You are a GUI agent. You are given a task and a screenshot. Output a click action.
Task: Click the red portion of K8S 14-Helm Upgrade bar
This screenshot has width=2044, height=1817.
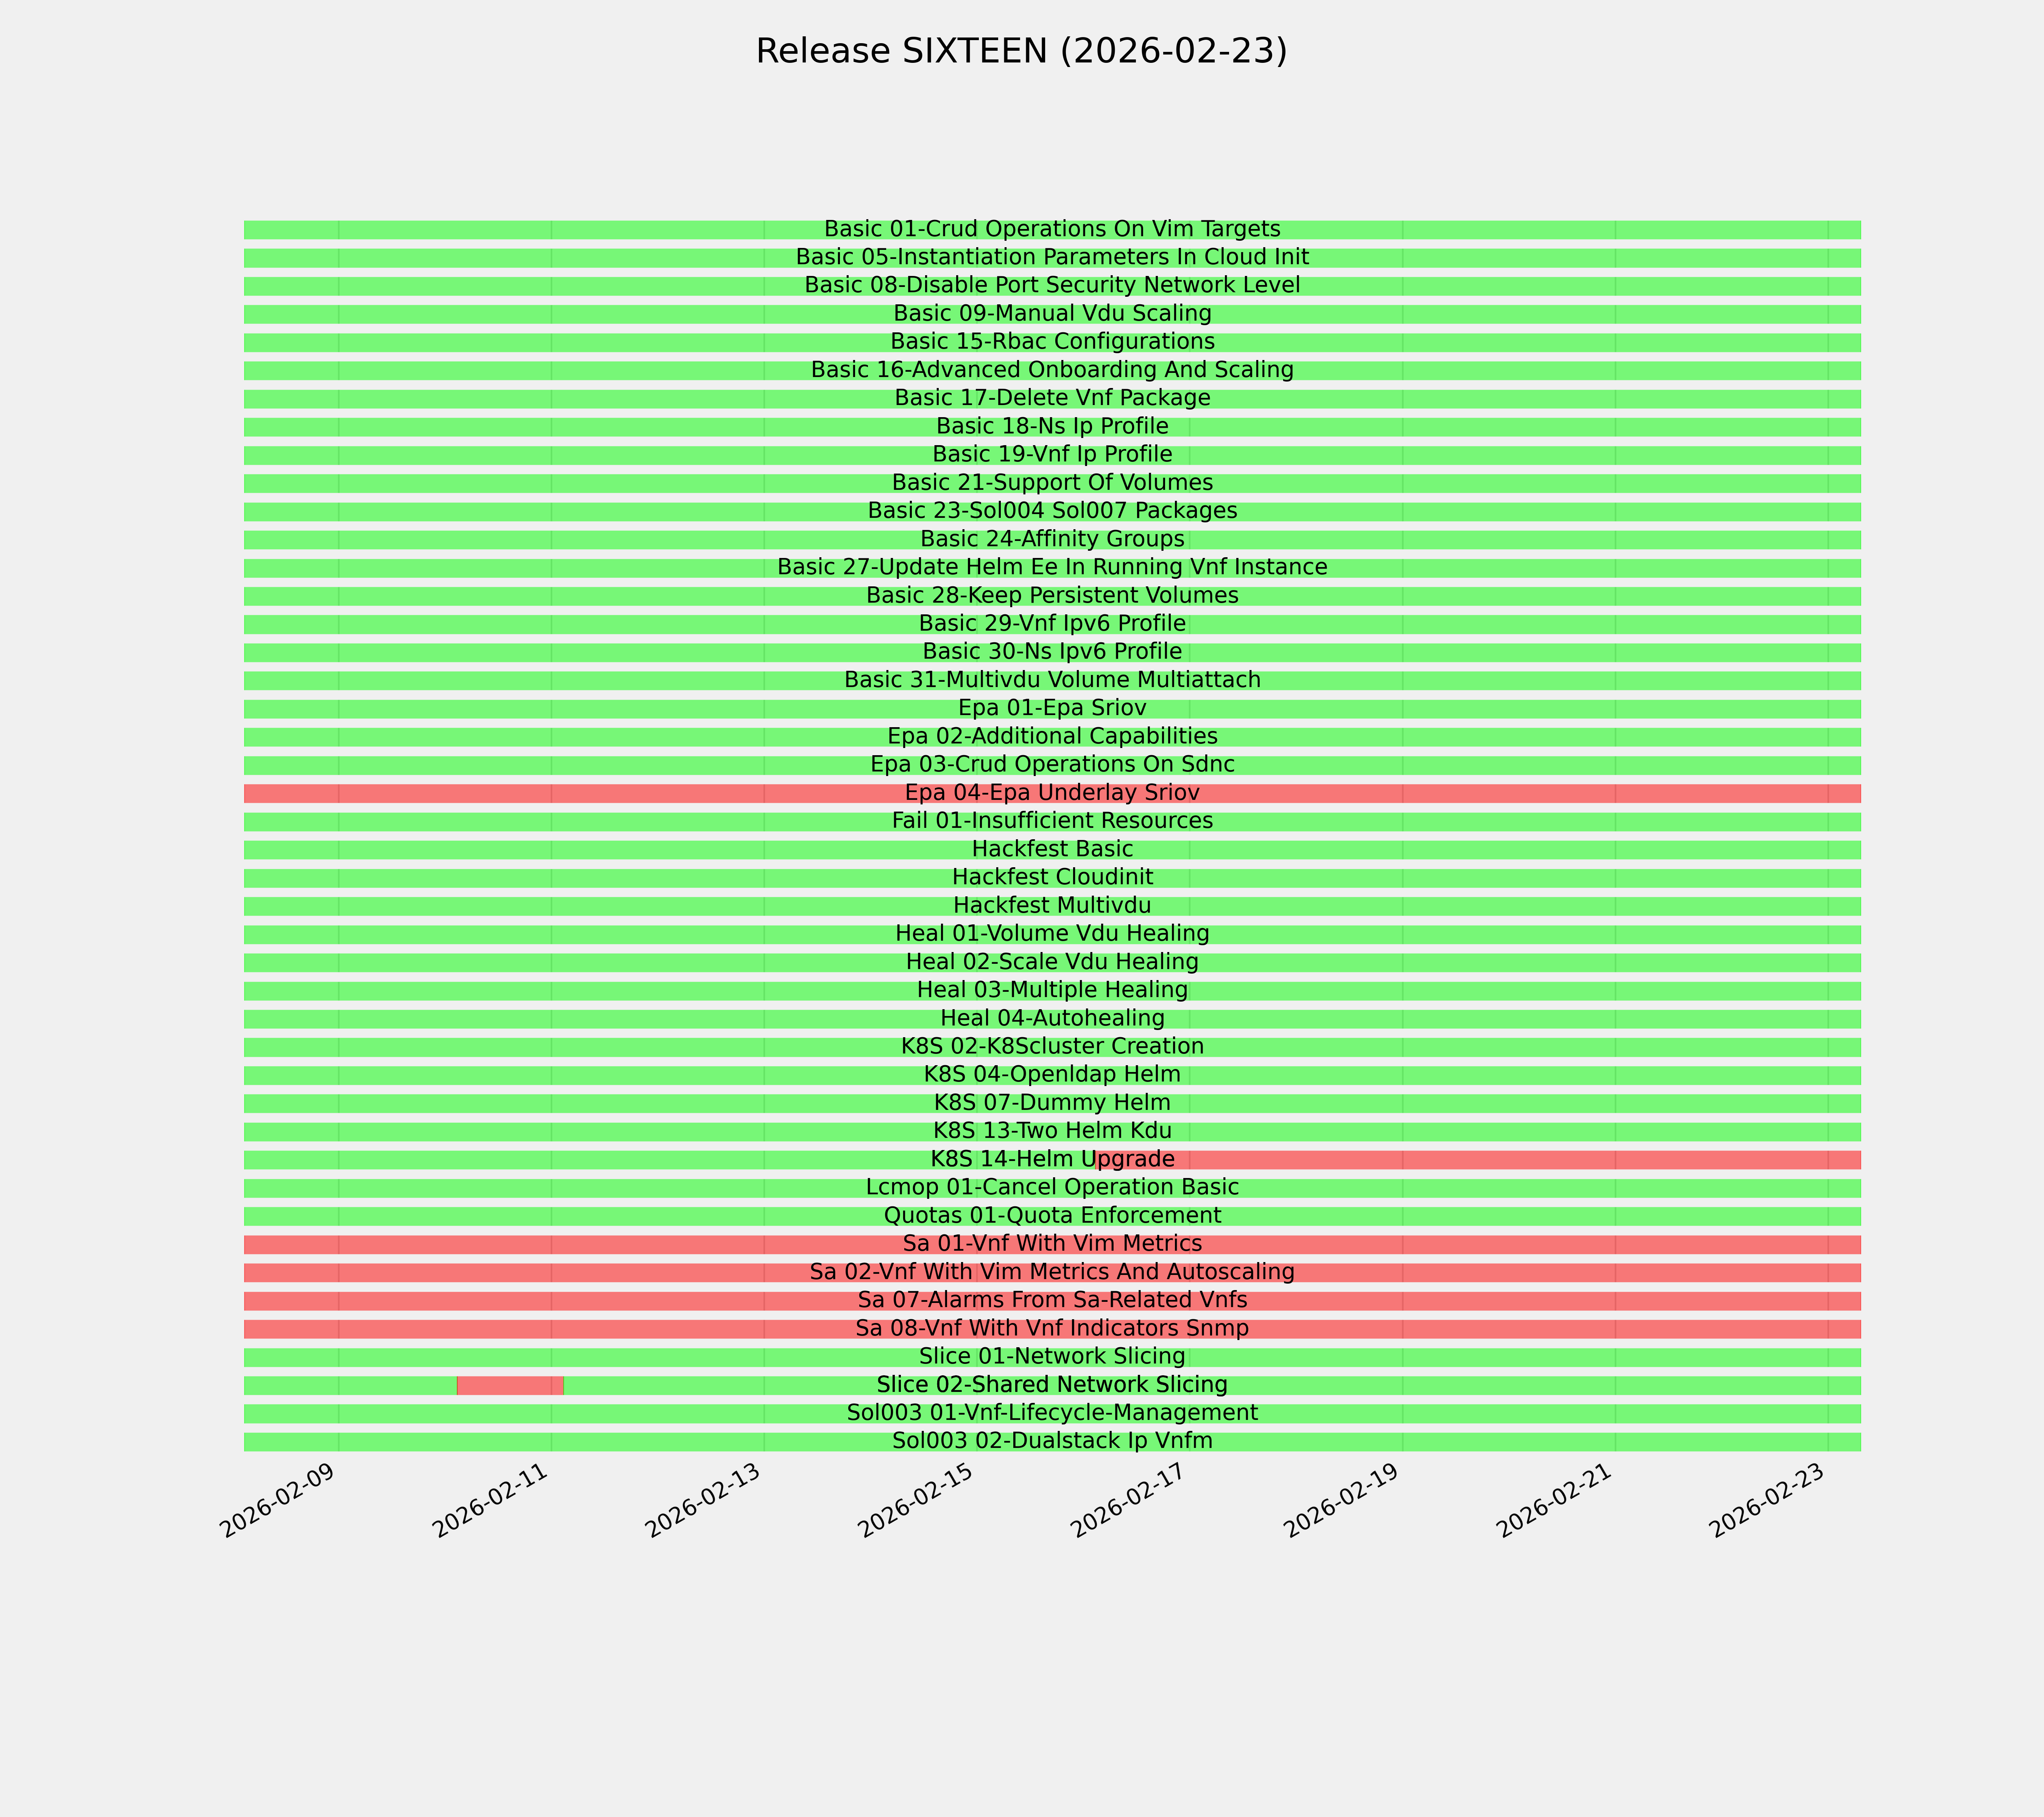1500,1160
